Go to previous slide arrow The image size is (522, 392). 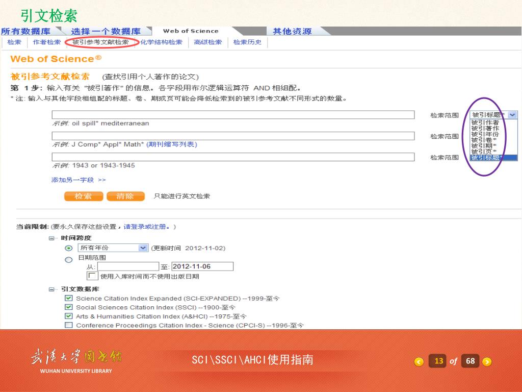(419, 362)
